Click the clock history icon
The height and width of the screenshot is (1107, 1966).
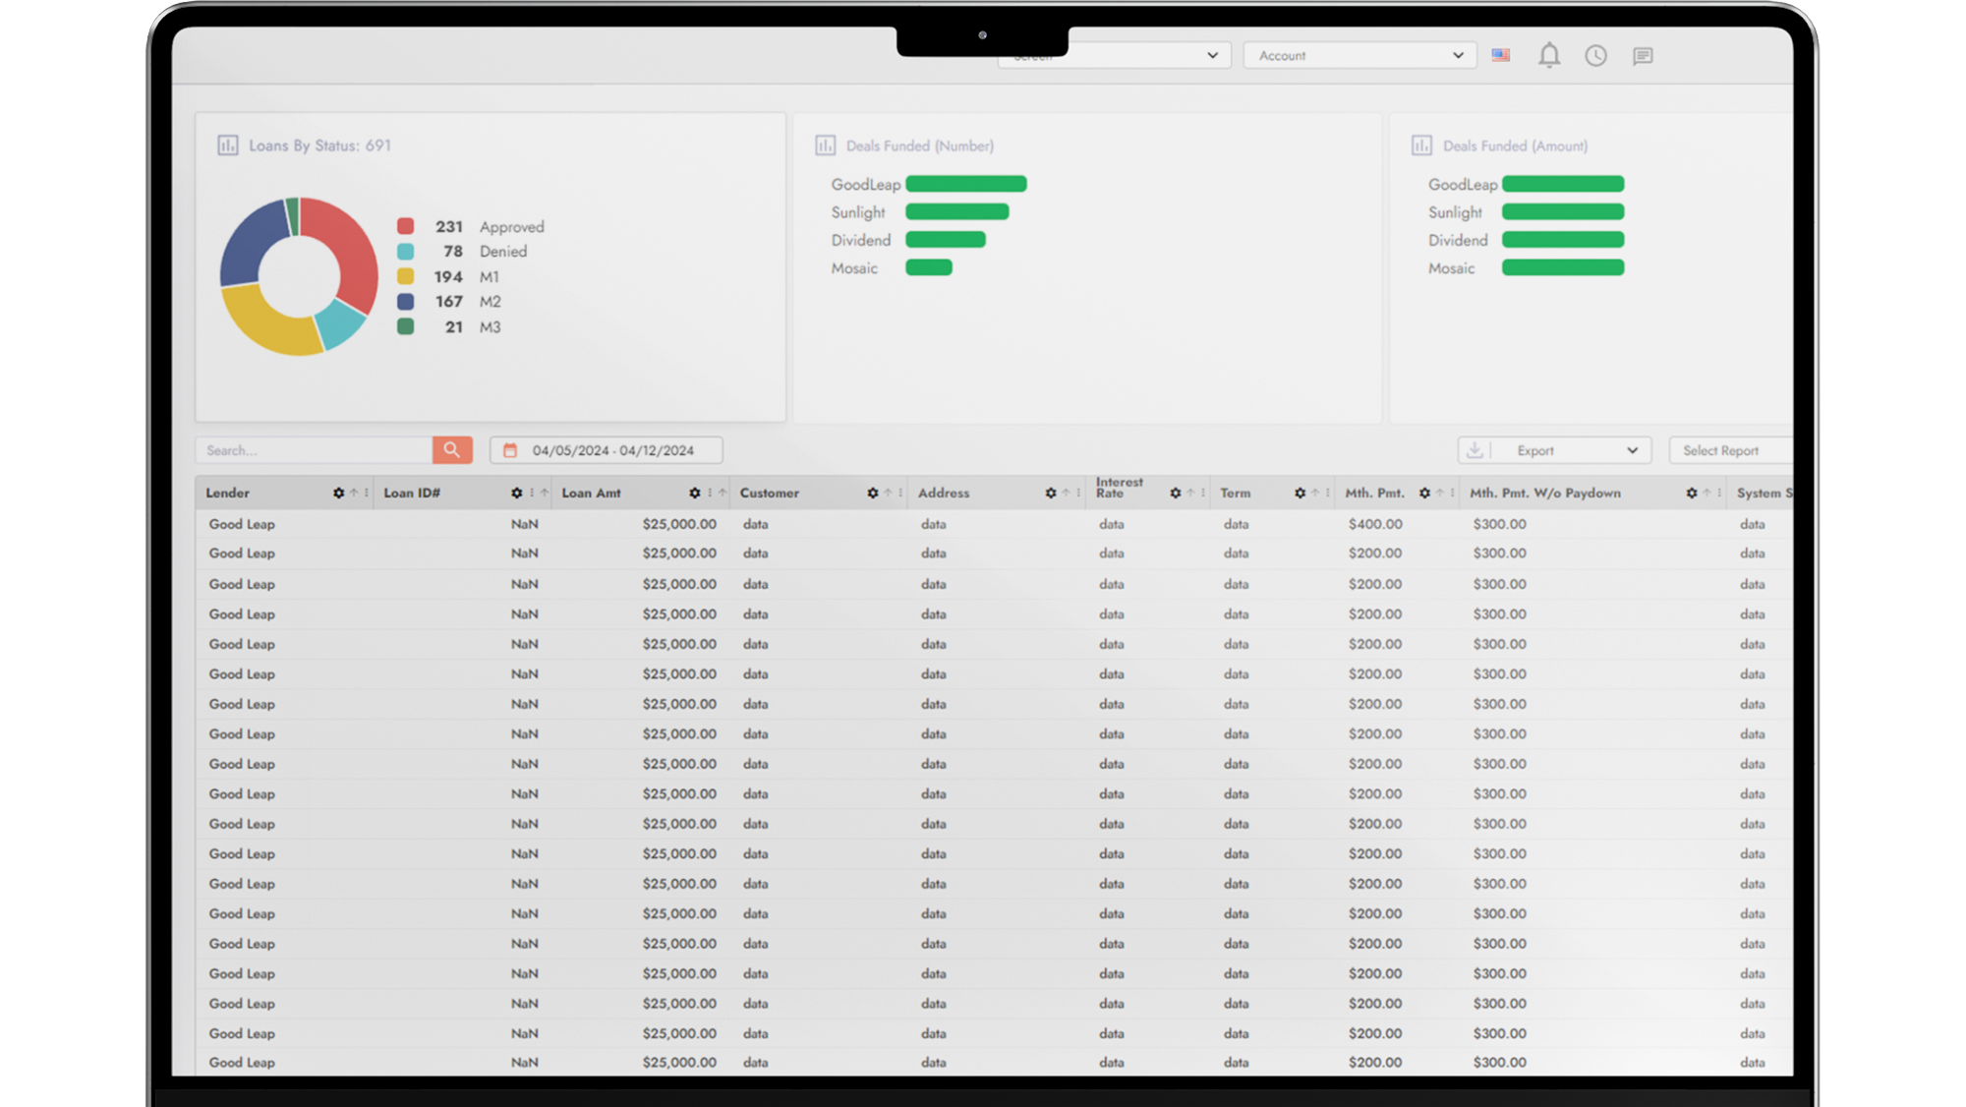(1595, 56)
